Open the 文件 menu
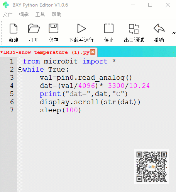Image resolution: width=176 pixels, height=192 pixels. point(8,14)
